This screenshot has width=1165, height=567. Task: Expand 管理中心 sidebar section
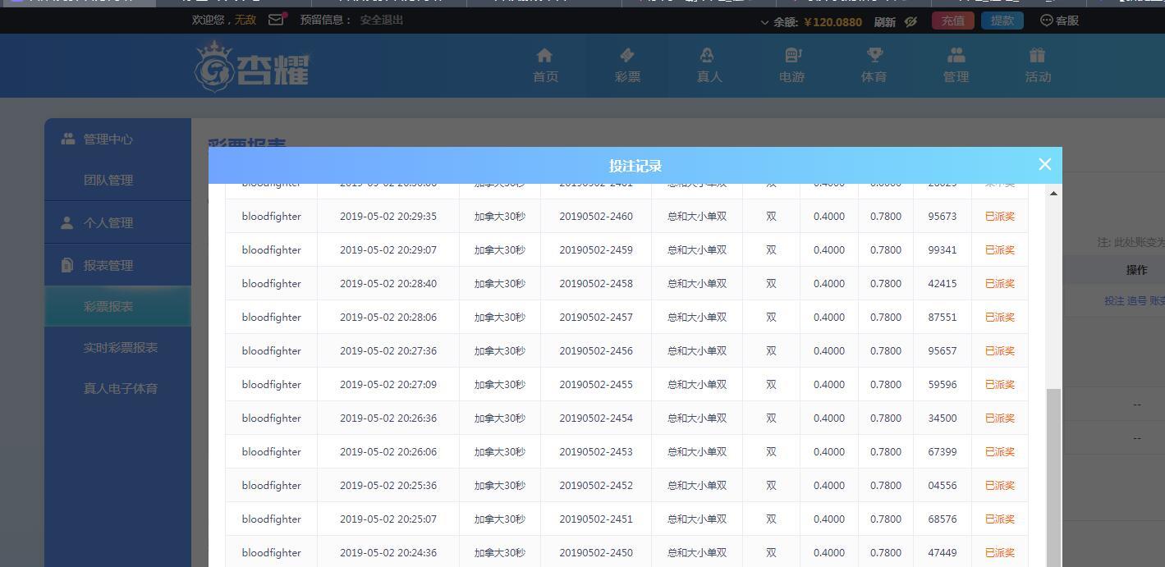(108, 139)
